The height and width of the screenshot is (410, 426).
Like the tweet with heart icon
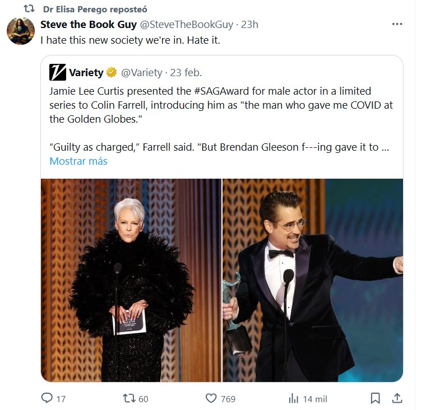pyautogui.click(x=211, y=398)
